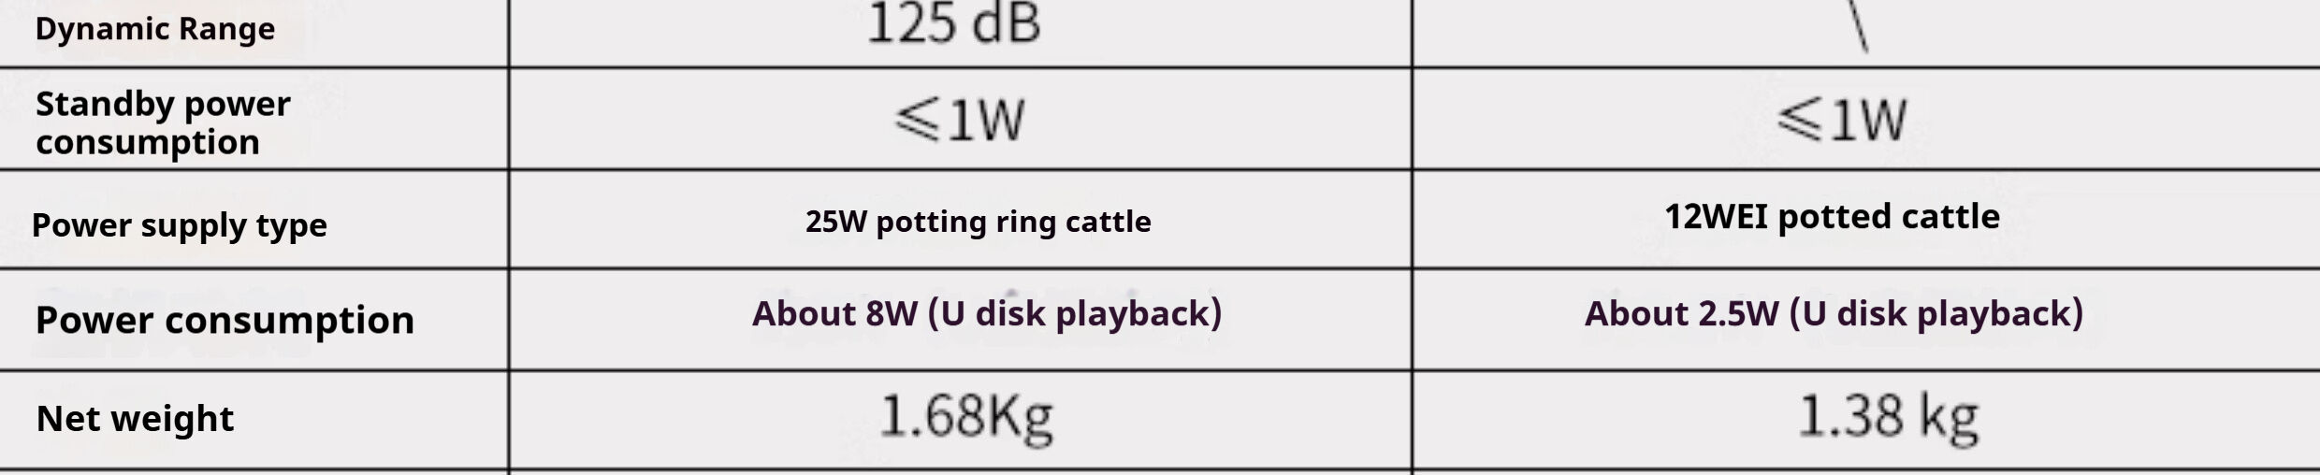Click the Standby power consumption label

[163, 122]
